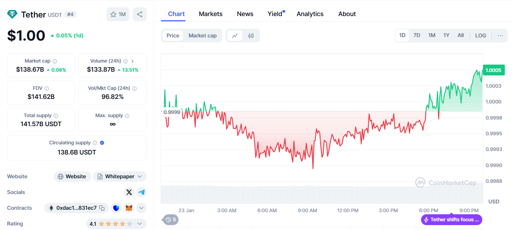Open Tether's X (Twitter) social link
512x230 pixels.
point(129,192)
